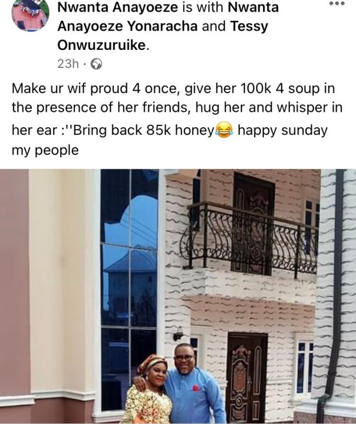This screenshot has height=424, width=356.
Task: Click the 23h post timestamp
Action: coord(68,64)
